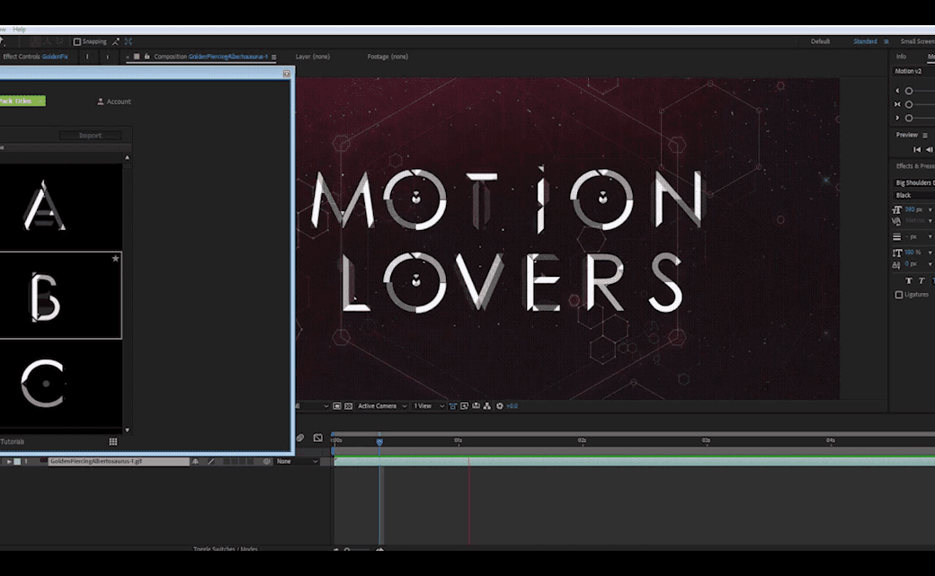Choose the Small Screen workspace
The width and height of the screenshot is (935, 576).
[917, 41]
